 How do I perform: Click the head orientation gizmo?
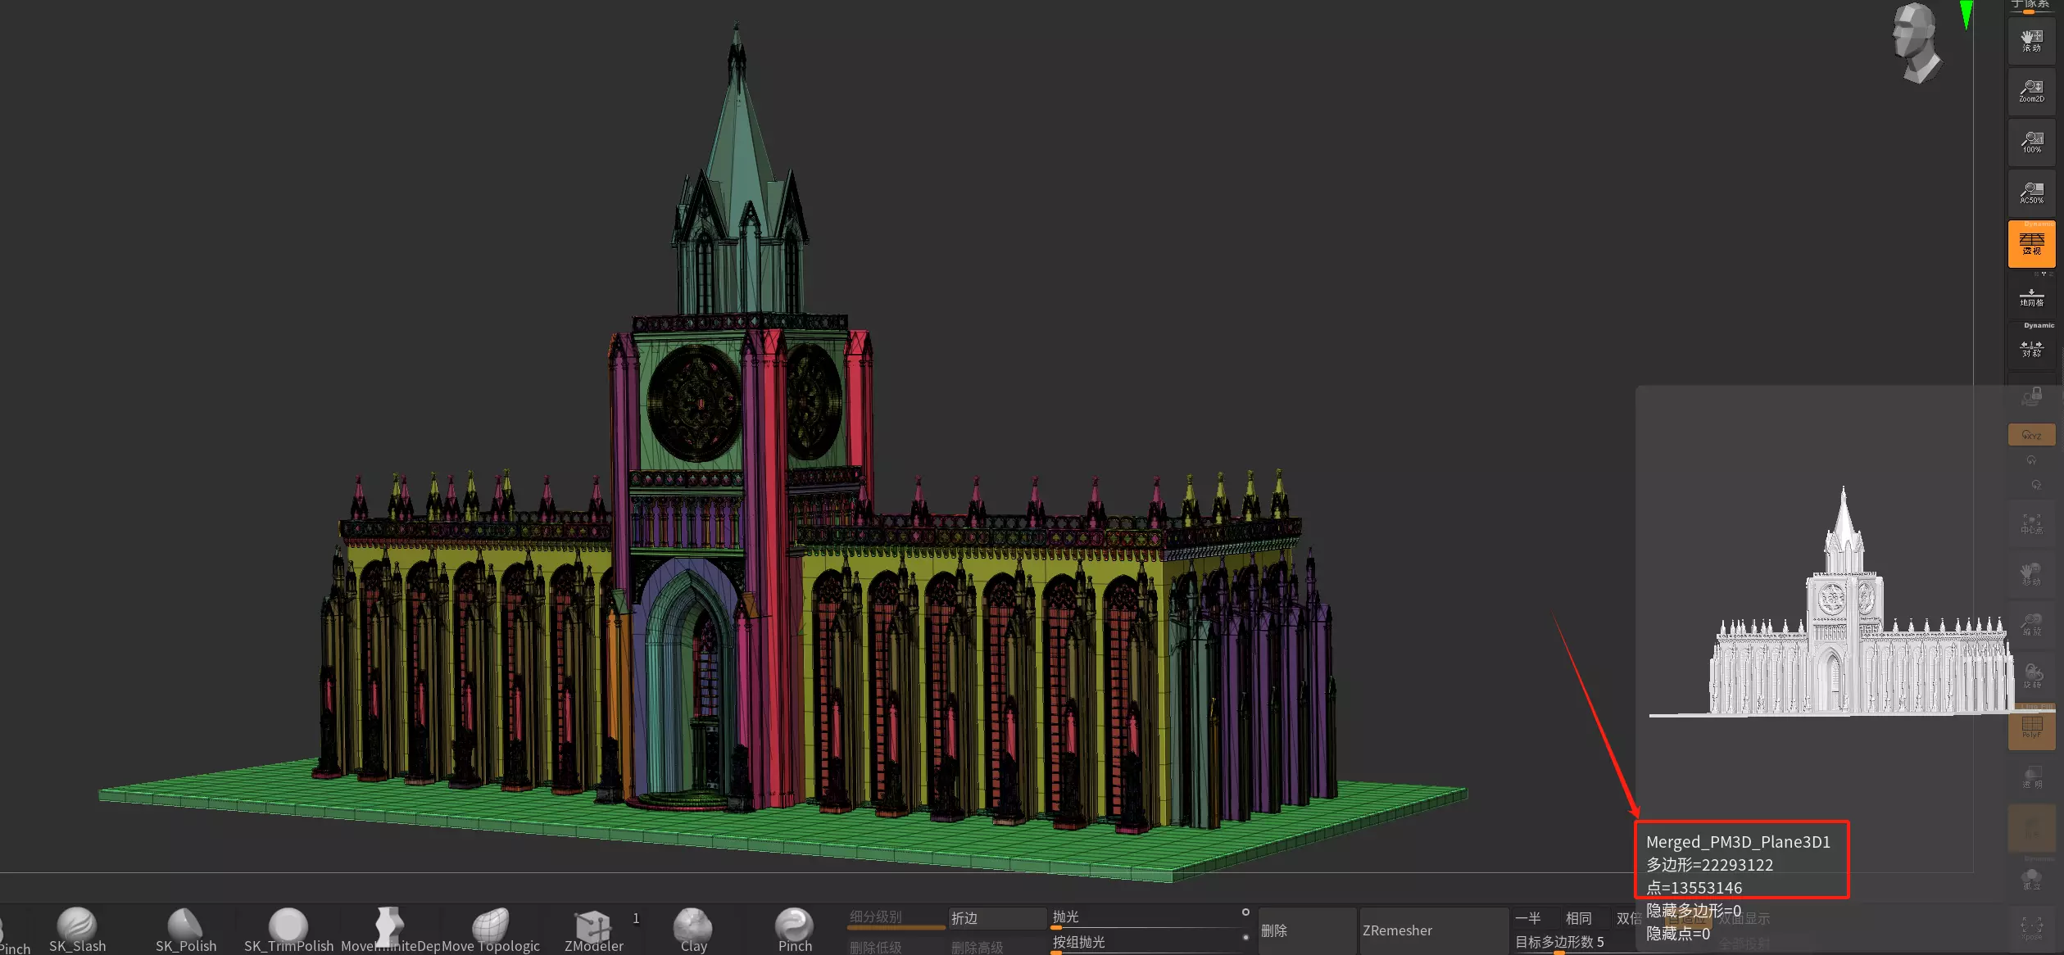click(1916, 43)
